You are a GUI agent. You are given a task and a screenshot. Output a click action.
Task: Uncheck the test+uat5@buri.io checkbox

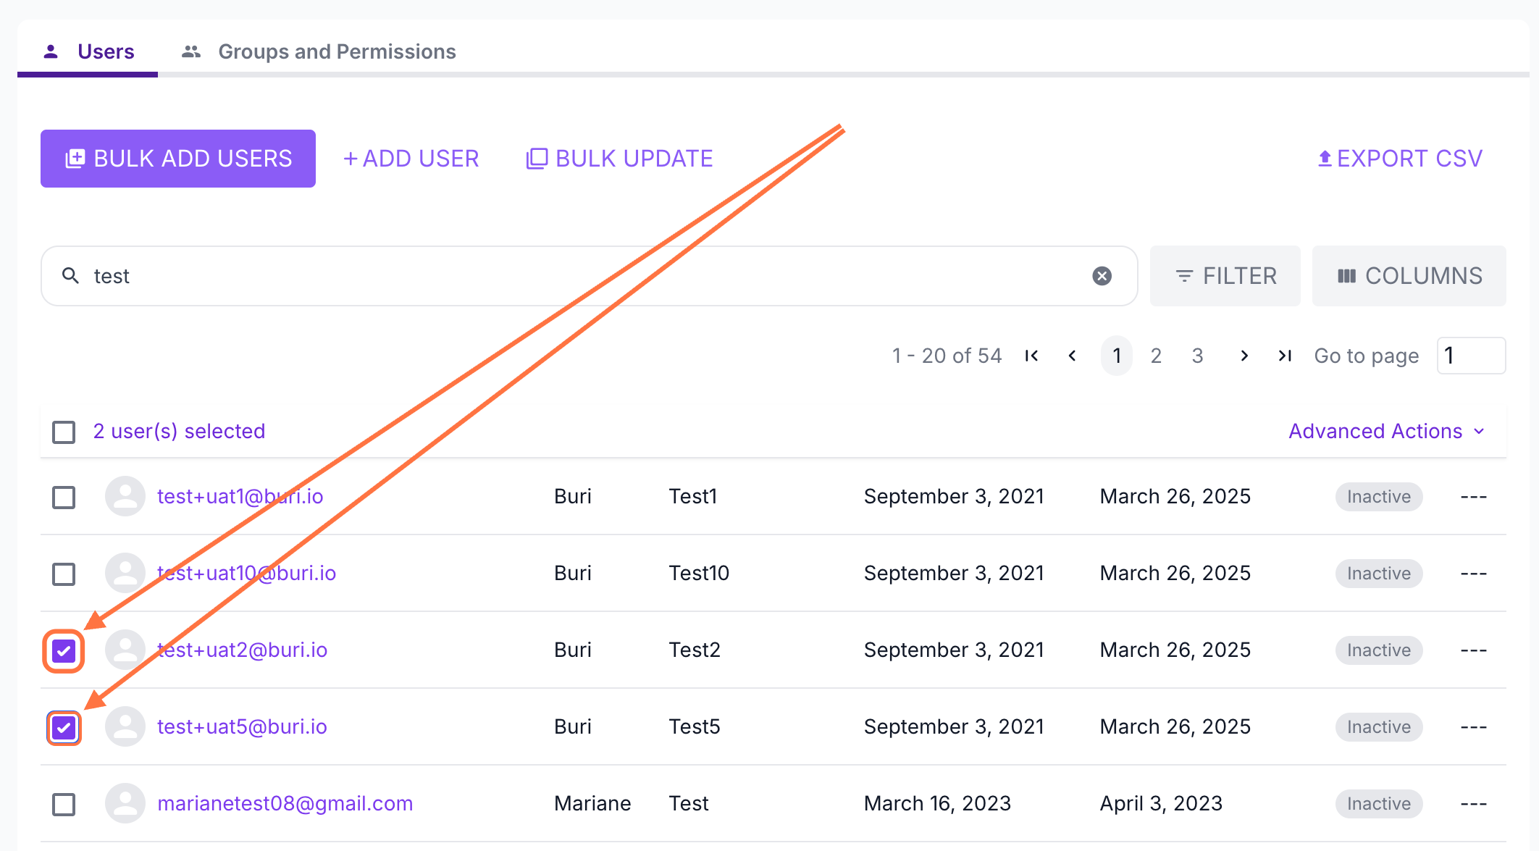pos(64,727)
